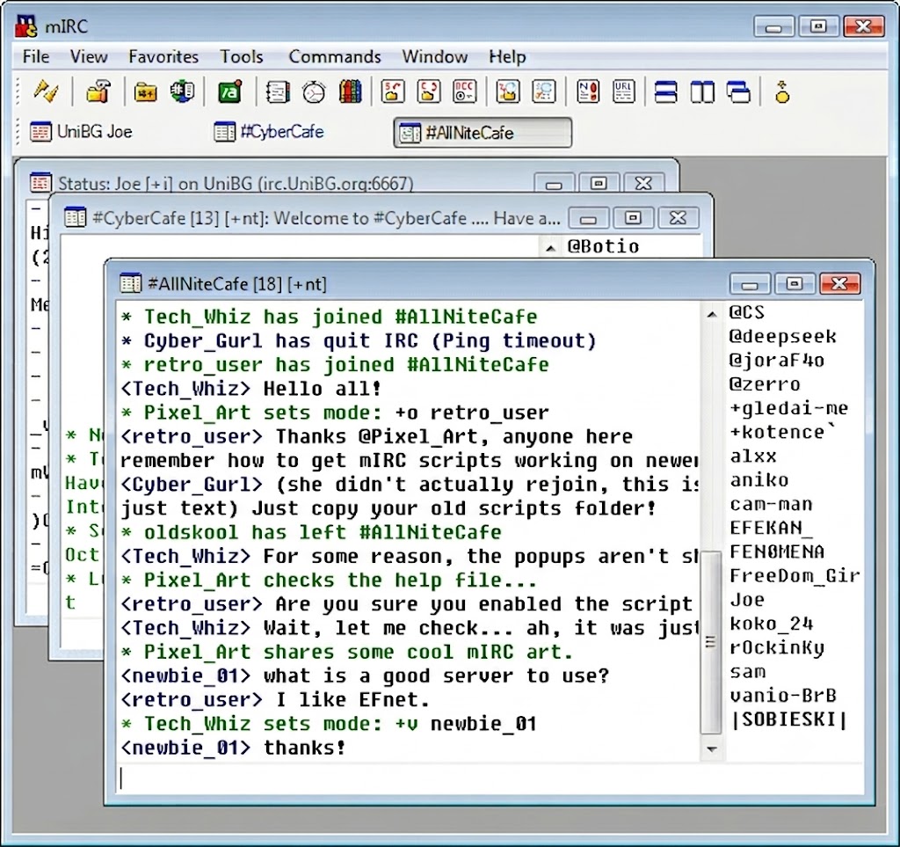Click the About mIRC toolbar icon
Screen dimensions: 900x847
(x=781, y=91)
